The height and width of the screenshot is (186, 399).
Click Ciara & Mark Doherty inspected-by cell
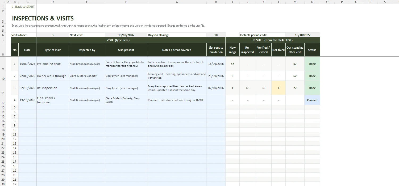pos(87,76)
